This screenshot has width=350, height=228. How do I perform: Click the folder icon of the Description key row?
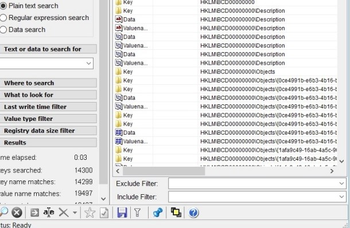[119, 11]
